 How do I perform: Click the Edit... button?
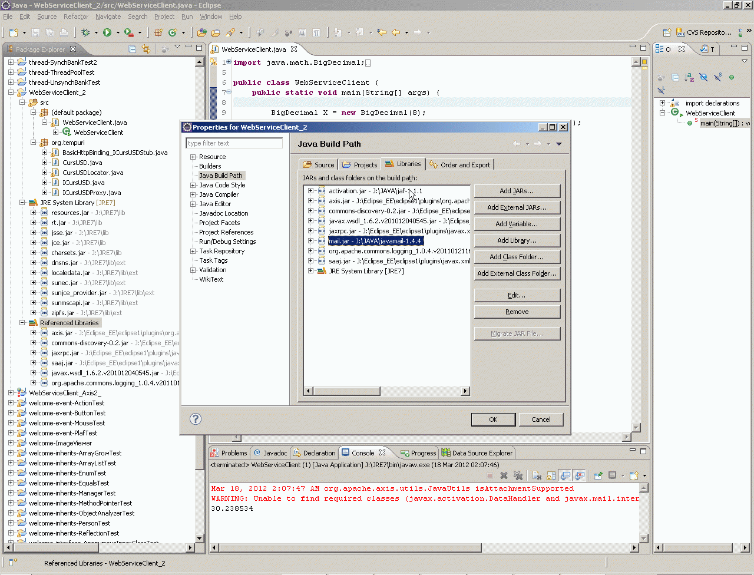517,295
